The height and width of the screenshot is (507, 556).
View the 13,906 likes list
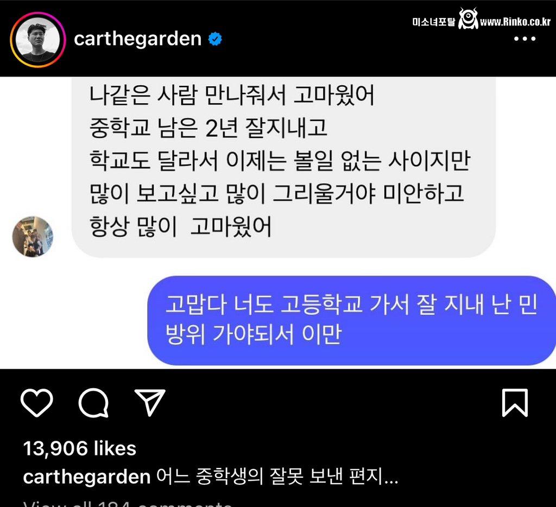(x=80, y=448)
